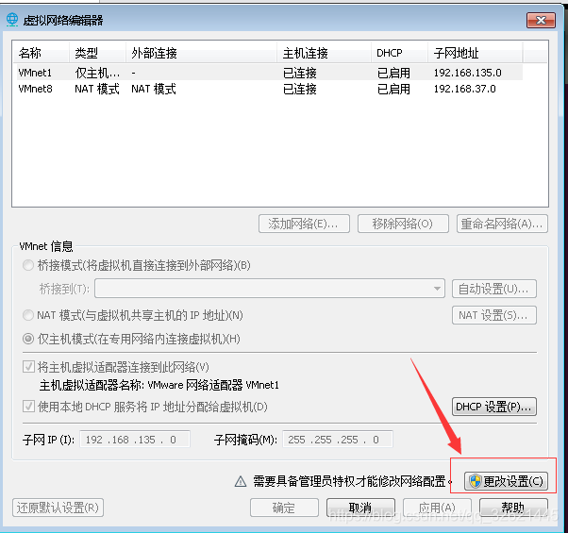Select the NAT 模式 radio button
568x533 pixels.
28,315
